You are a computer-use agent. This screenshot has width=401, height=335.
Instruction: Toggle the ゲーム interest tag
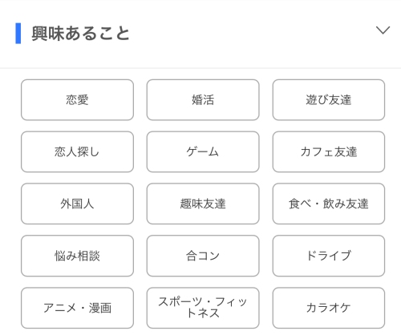[203, 151]
